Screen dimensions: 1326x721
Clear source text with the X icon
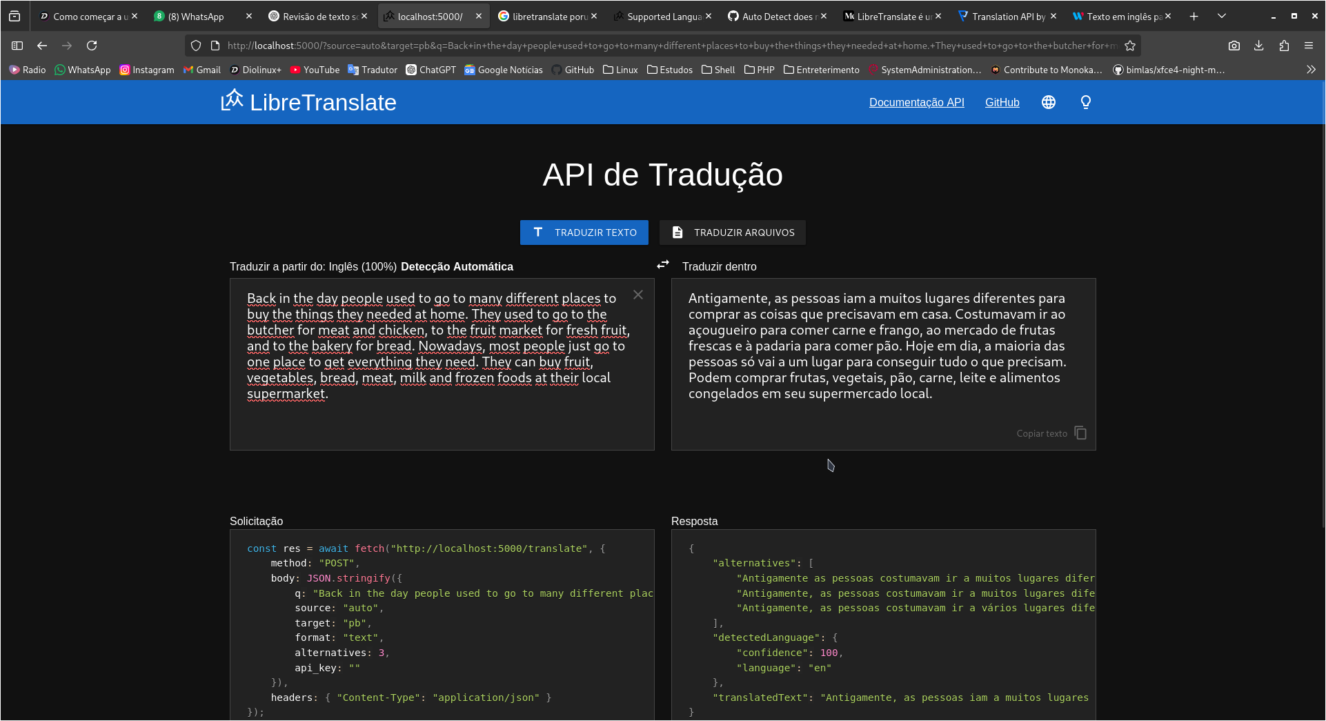click(638, 295)
